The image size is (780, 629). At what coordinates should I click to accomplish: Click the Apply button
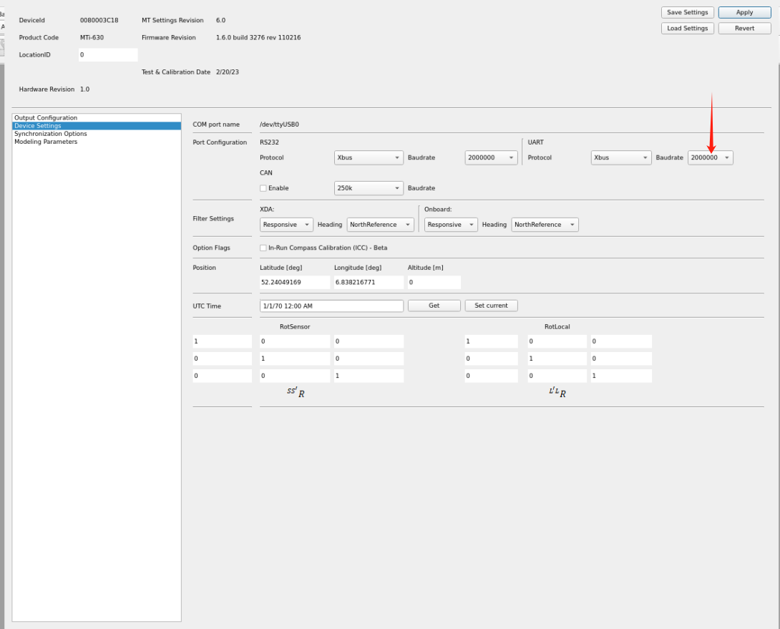tap(744, 12)
